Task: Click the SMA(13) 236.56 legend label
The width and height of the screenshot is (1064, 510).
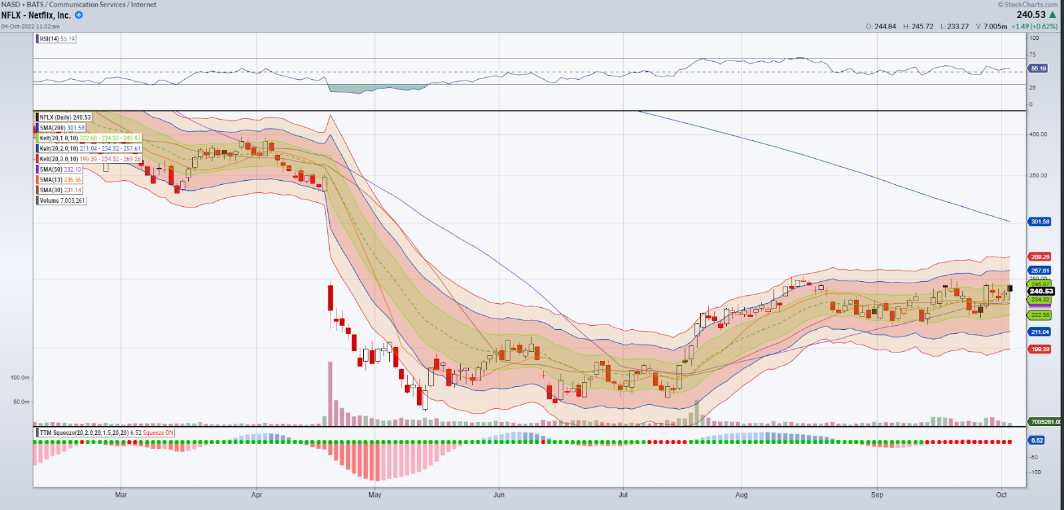Action: tap(61, 180)
